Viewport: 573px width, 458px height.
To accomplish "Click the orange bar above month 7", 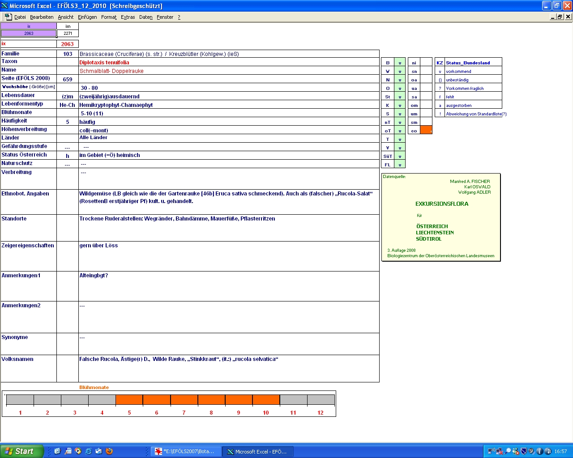I will pyautogui.click(x=184, y=399).
